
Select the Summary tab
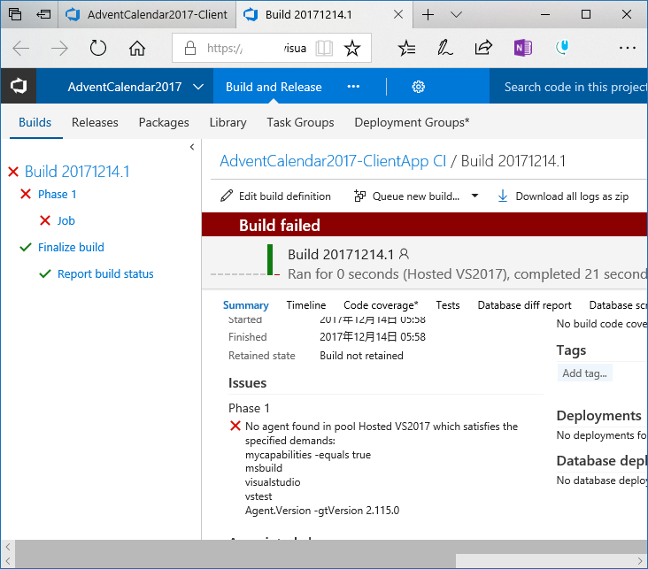point(246,305)
